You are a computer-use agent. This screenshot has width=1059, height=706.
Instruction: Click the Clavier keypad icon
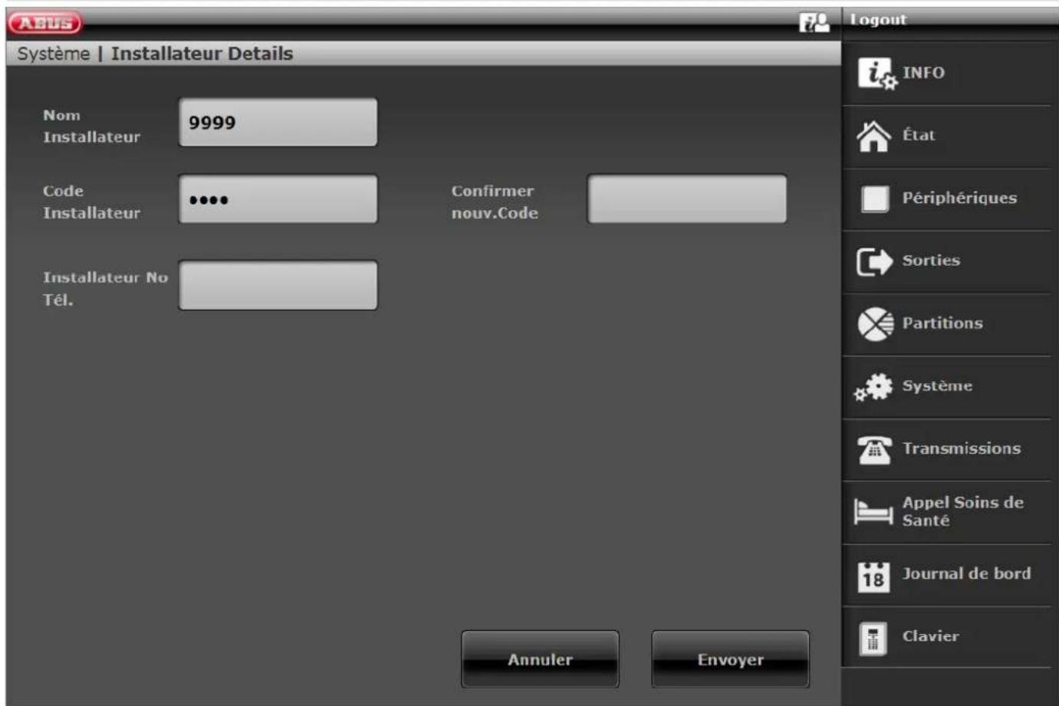coord(873,638)
